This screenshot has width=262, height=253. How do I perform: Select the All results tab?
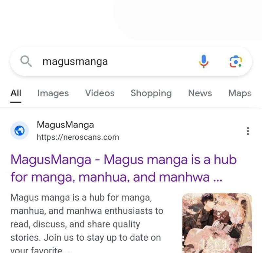16,93
